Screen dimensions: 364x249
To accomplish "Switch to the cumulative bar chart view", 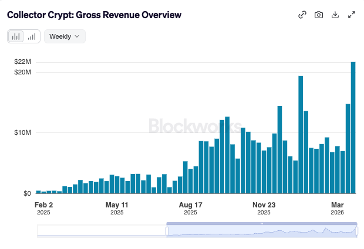I will [32, 36].
